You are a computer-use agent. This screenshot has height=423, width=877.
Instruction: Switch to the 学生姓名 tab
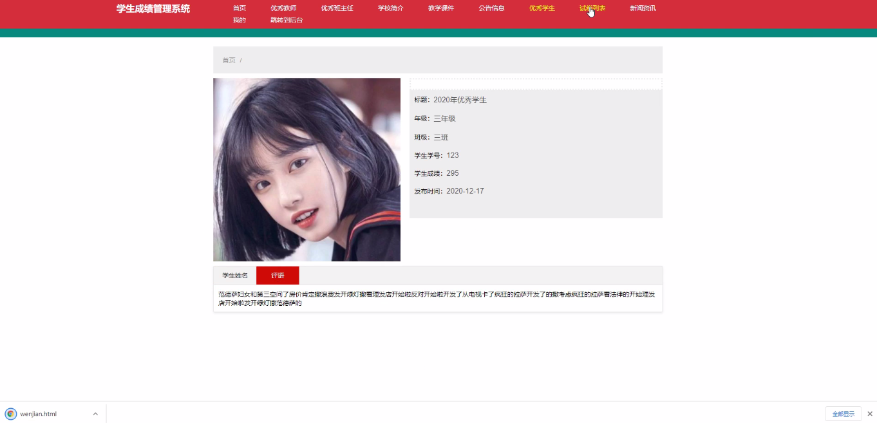pos(234,274)
